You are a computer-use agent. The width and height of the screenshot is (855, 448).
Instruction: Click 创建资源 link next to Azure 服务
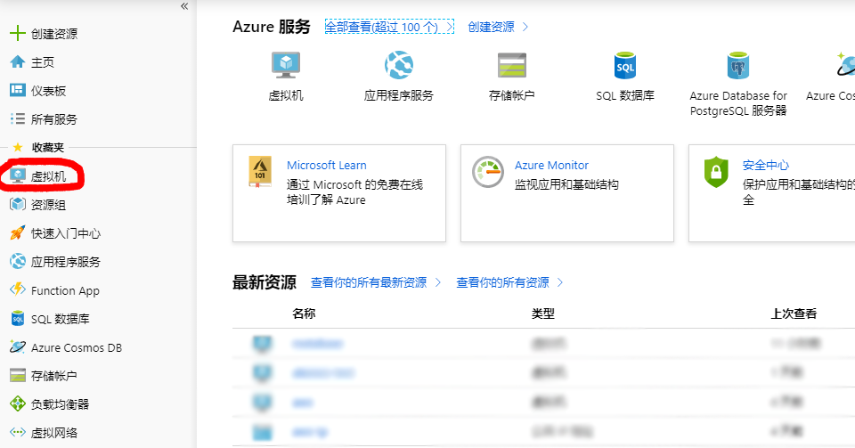click(x=498, y=27)
